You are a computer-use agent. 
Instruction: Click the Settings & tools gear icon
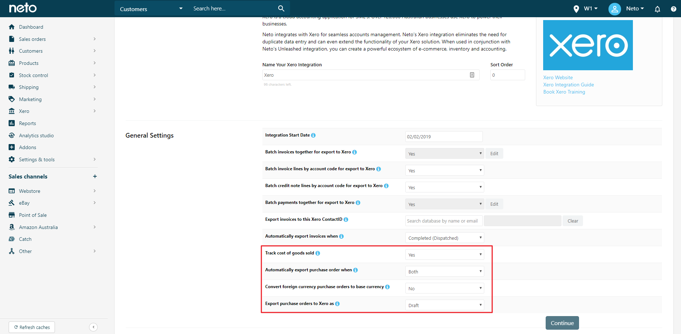pyautogui.click(x=12, y=159)
